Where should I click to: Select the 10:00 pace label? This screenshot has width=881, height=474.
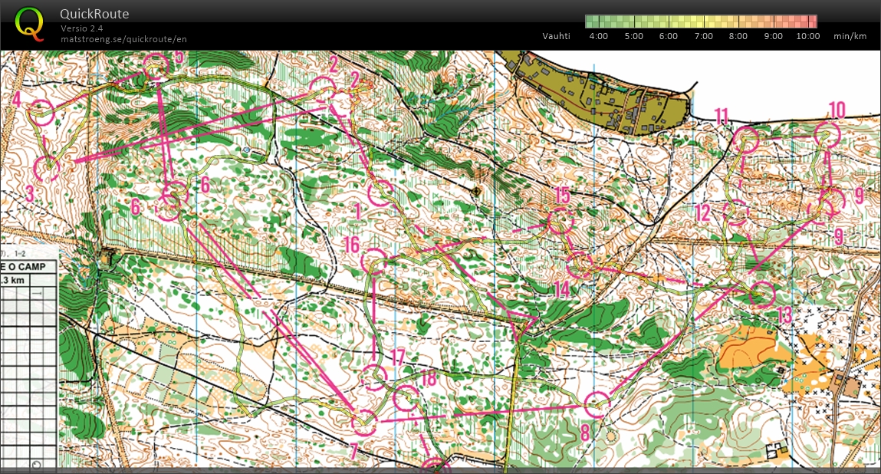[807, 36]
